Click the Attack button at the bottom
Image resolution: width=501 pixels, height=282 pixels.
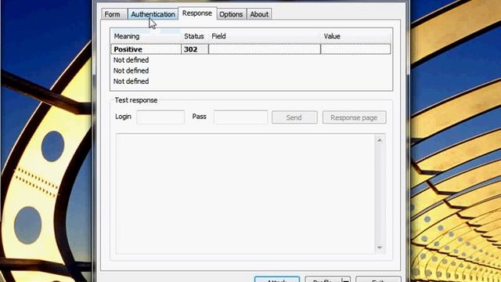coord(277,280)
